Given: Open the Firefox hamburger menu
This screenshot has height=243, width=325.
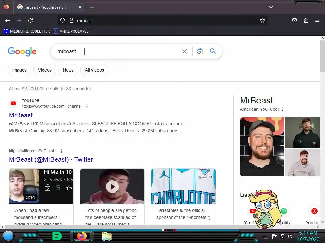Looking at the screenshot, I should (x=317, y=20).
